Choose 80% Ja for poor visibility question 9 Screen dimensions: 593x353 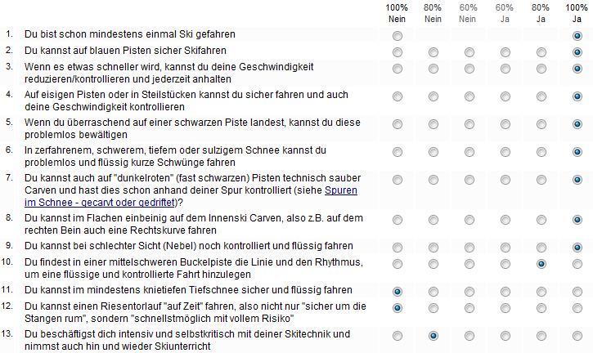click(541, 247)
